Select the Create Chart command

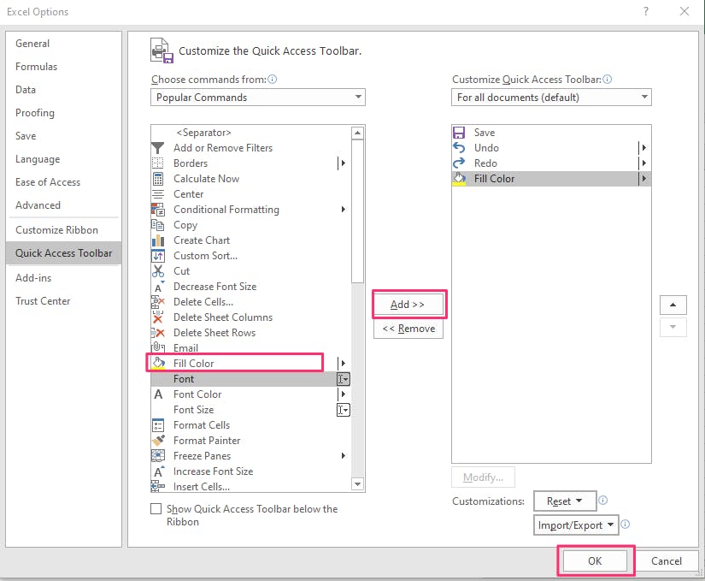(201, 240)
